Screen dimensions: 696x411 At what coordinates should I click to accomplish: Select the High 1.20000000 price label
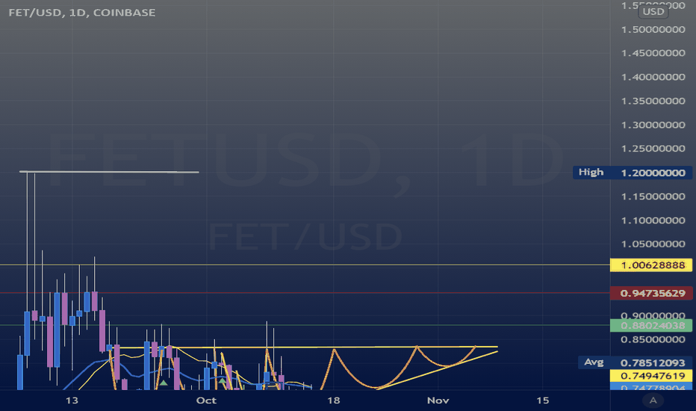coord(632,173)
